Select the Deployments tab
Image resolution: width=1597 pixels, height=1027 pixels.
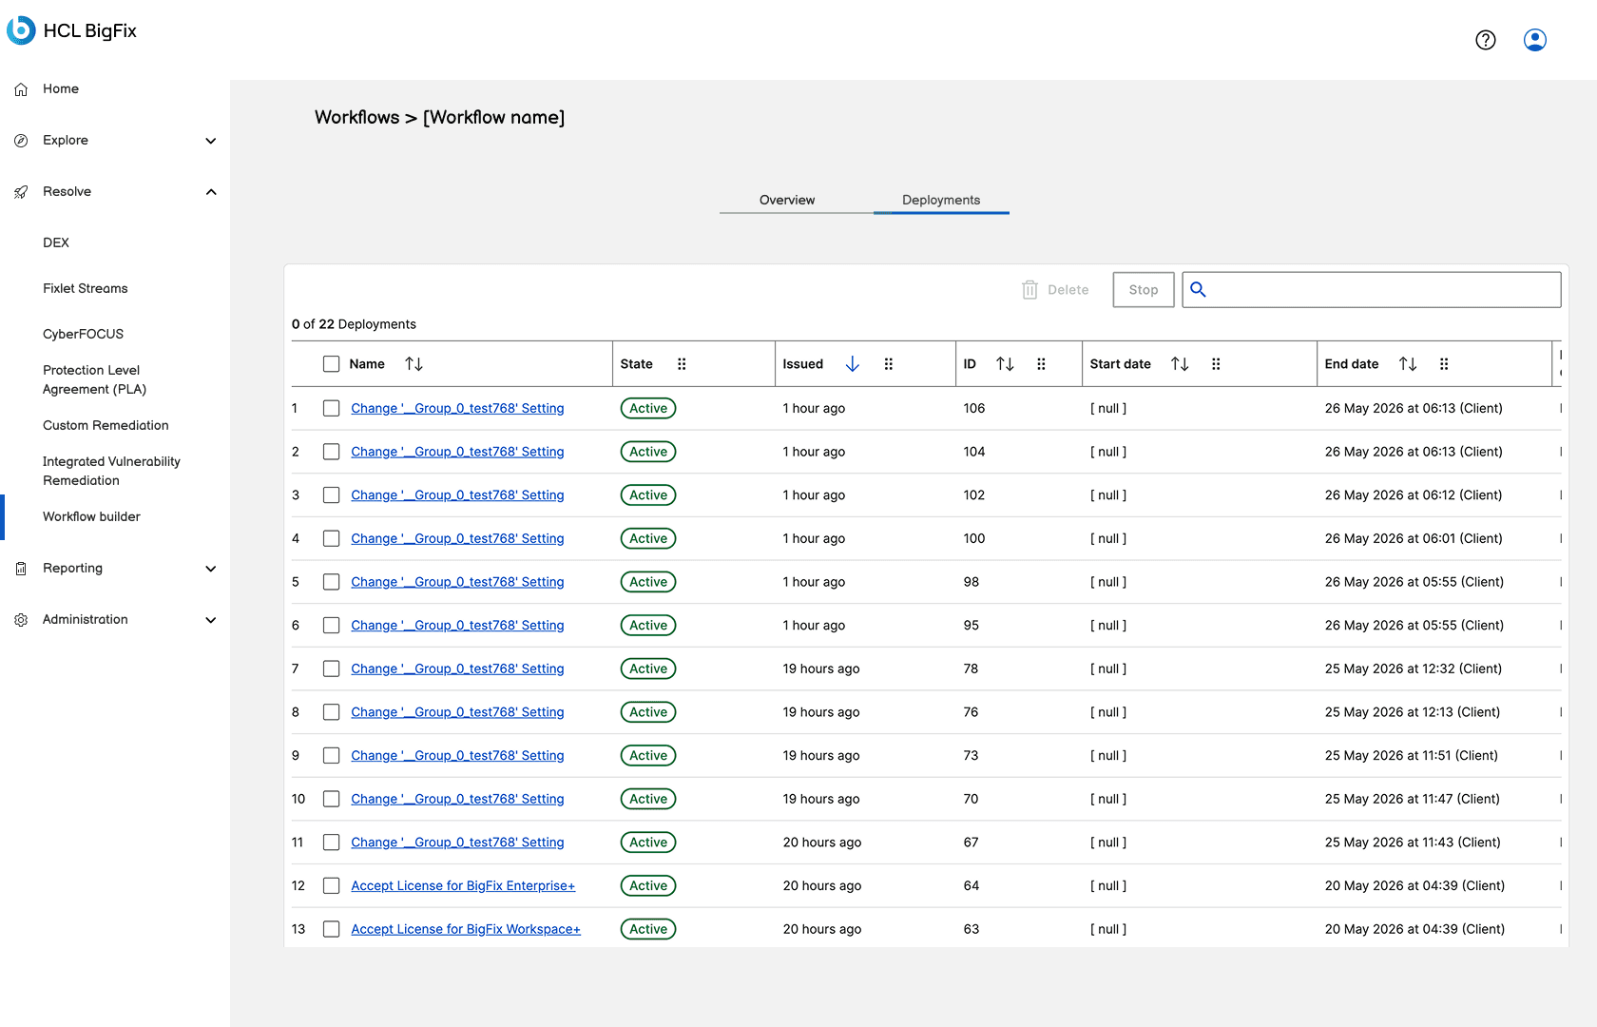click(x=941, y=200)
